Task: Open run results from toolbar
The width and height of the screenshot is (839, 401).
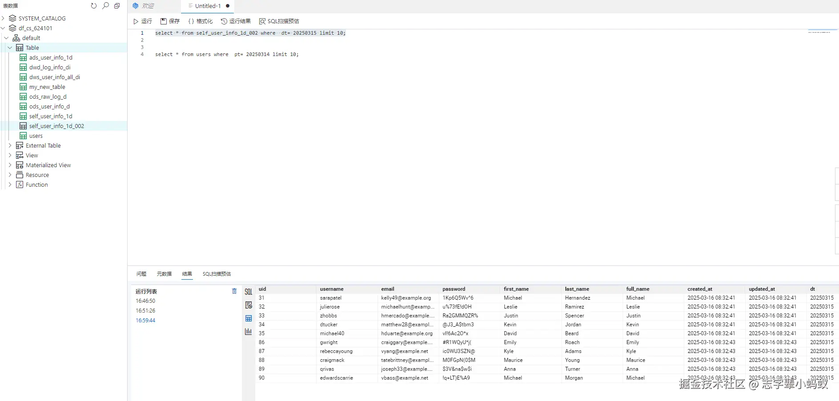Action: click(236, 21)
